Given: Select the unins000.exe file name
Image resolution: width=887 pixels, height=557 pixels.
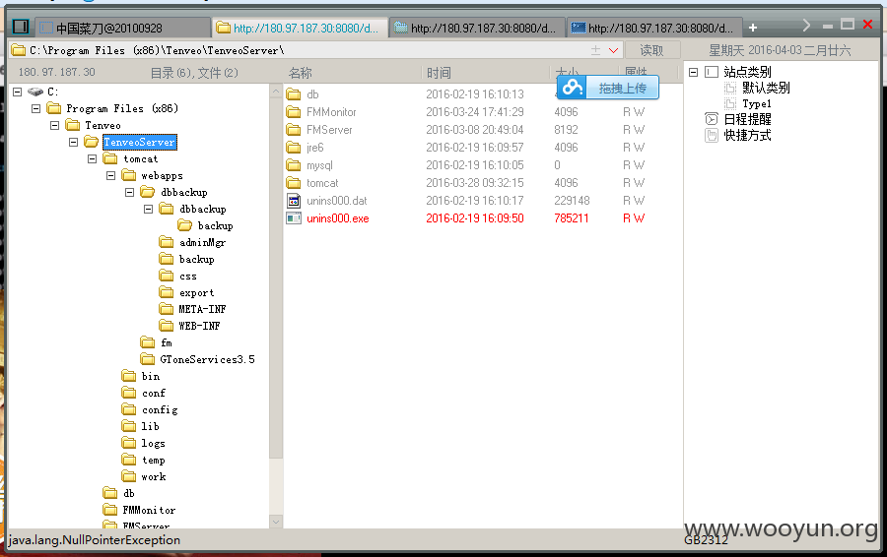Looking at the screenshot, I should click(x=338, y=218).
